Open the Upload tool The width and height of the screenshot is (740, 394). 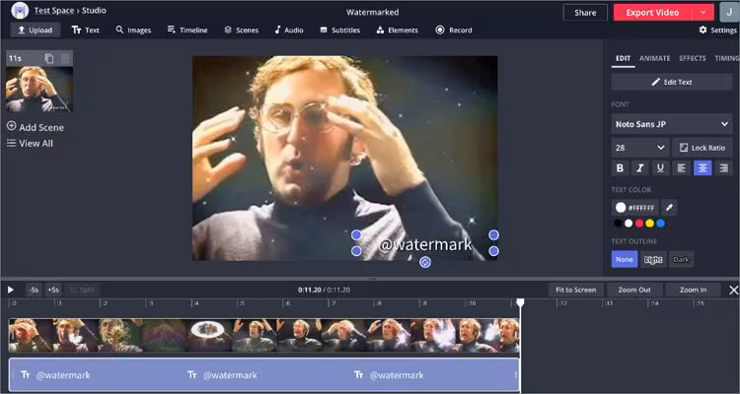(x=36, y=31)
